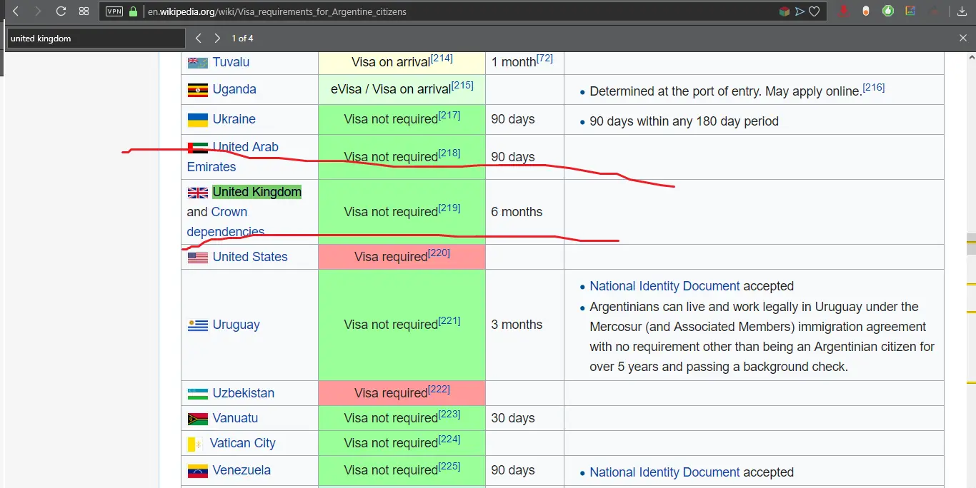Click the Venezuela flag icon

tap(198, 471)
